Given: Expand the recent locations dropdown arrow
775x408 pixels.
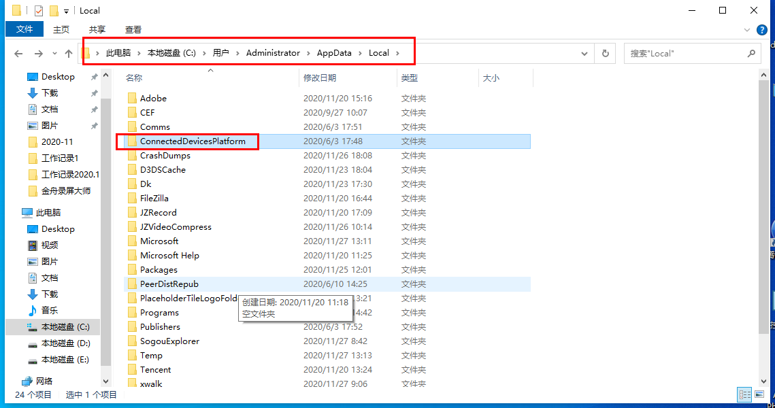Looking at the screenshot, I should tap(54, 54).
